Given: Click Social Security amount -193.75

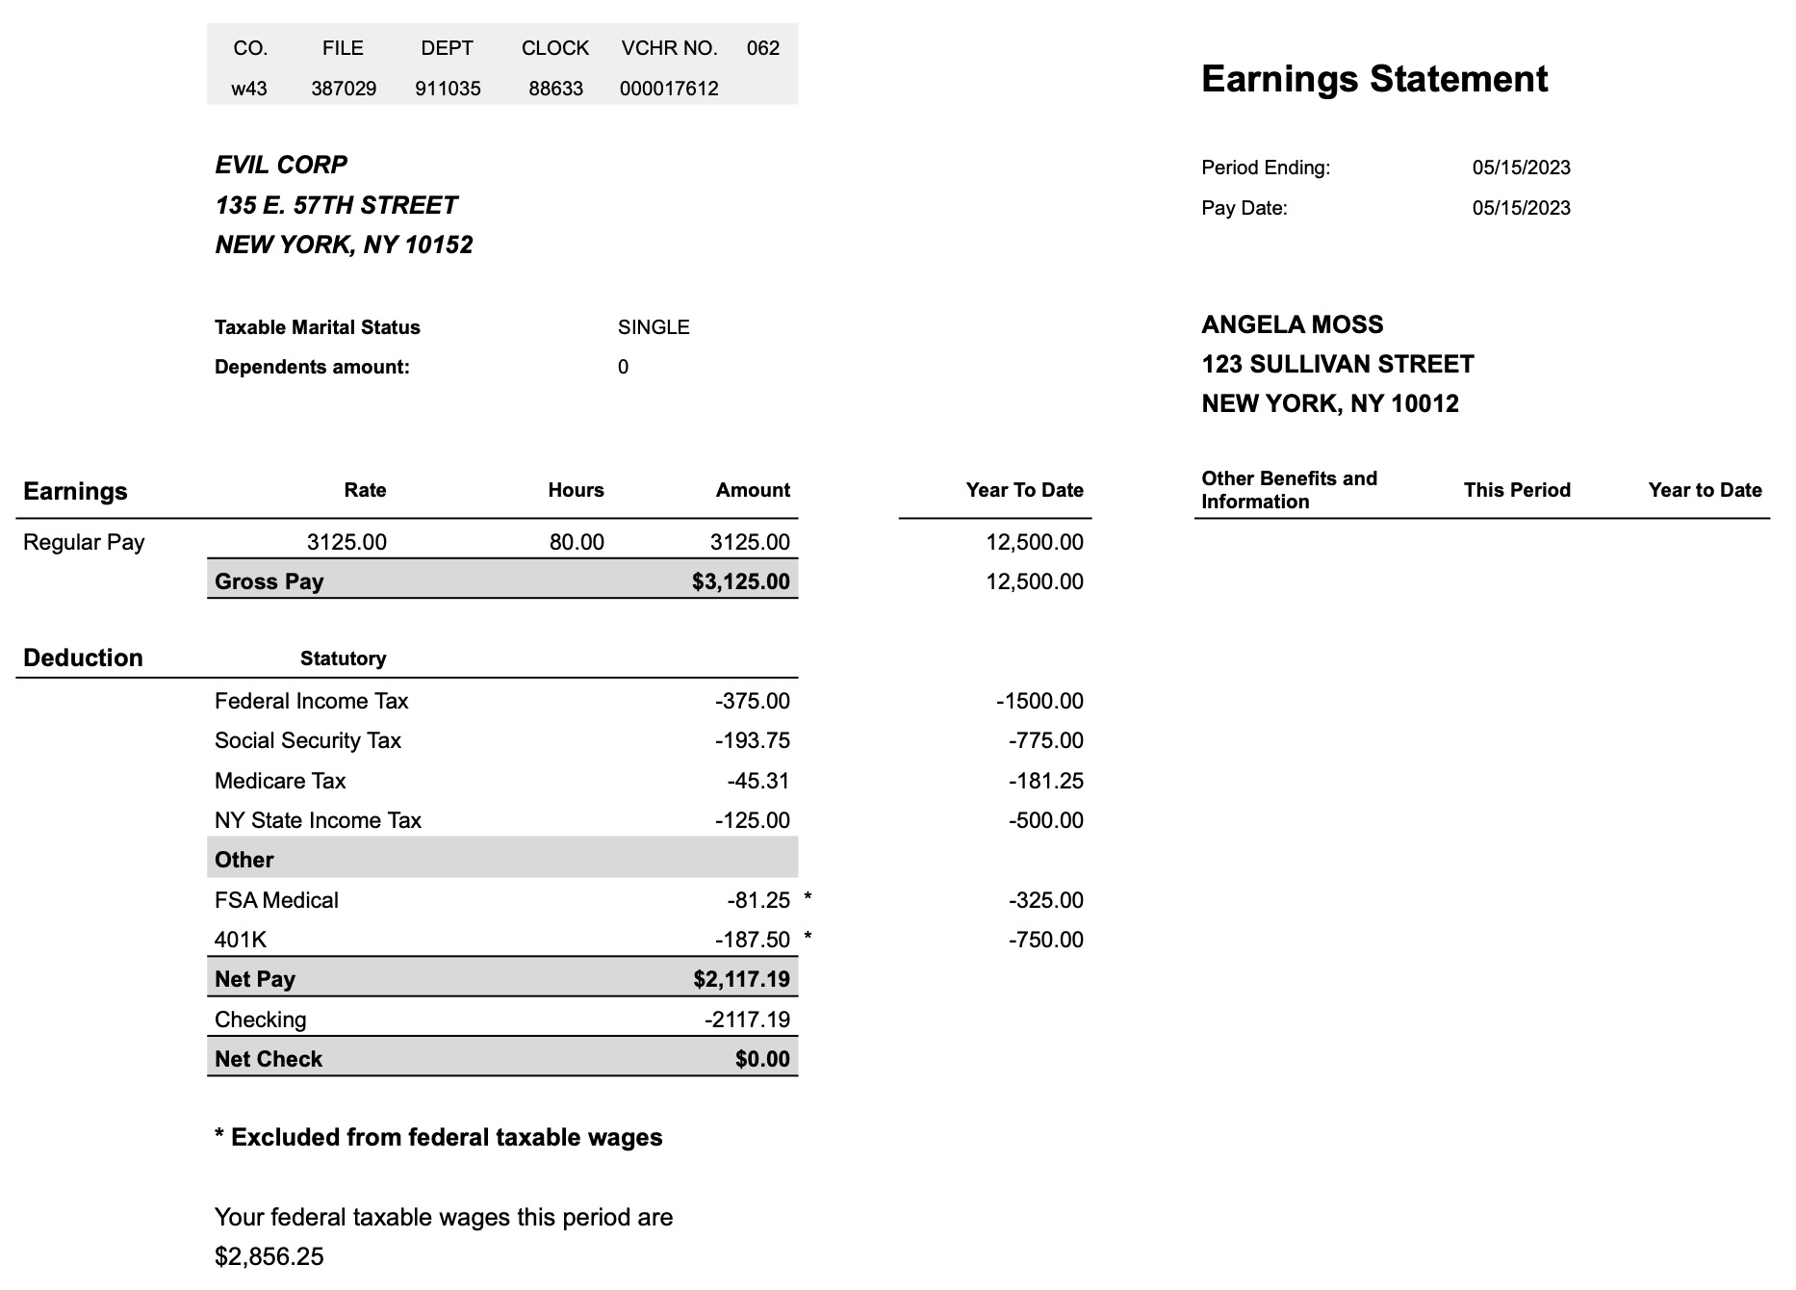Looking at the screenshot, I should [752, 740].
